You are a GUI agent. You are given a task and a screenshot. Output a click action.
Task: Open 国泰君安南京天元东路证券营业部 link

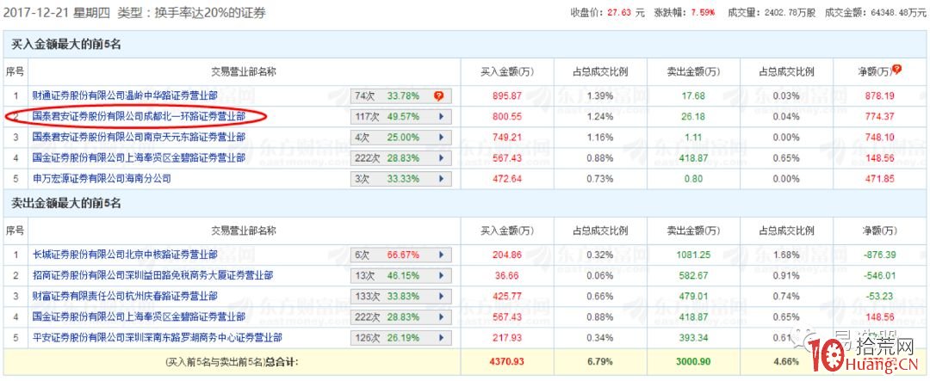[x=139, y=137]
